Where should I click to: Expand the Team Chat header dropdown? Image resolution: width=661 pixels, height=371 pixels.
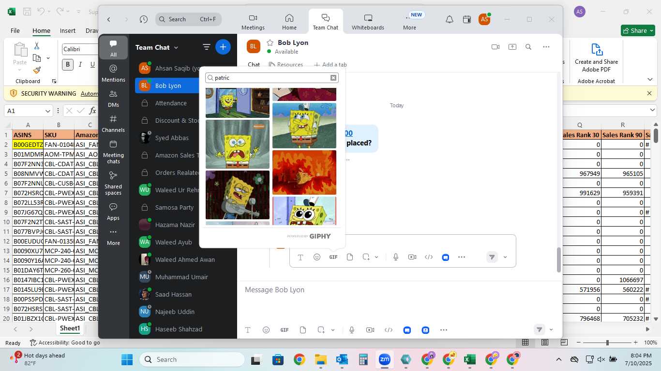click(176, 47)
